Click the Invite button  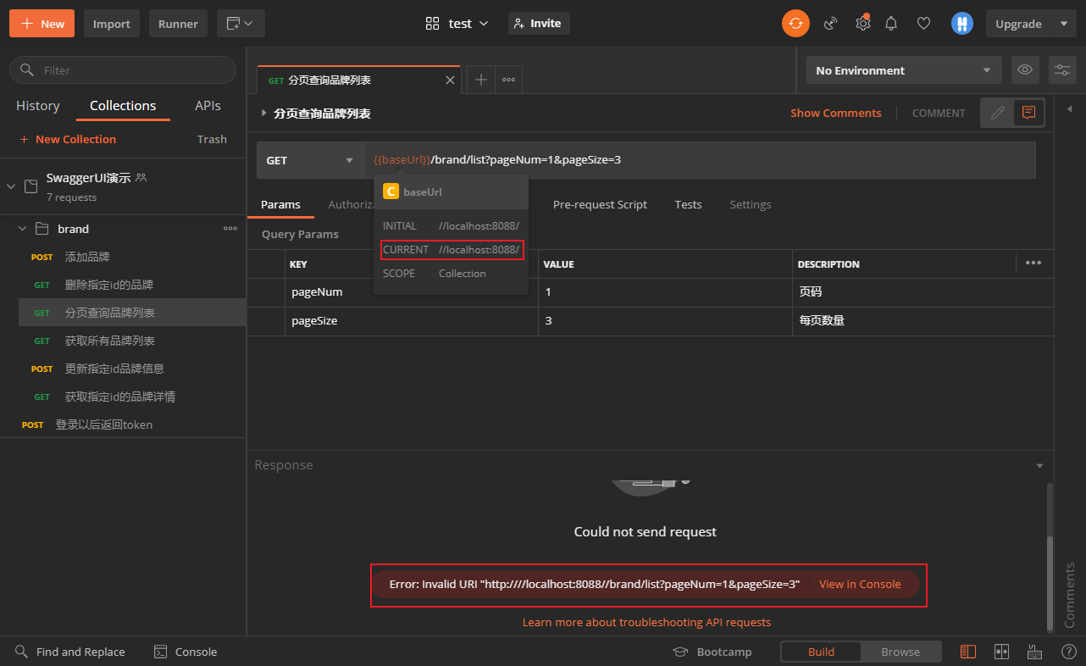tap(539, 24)
